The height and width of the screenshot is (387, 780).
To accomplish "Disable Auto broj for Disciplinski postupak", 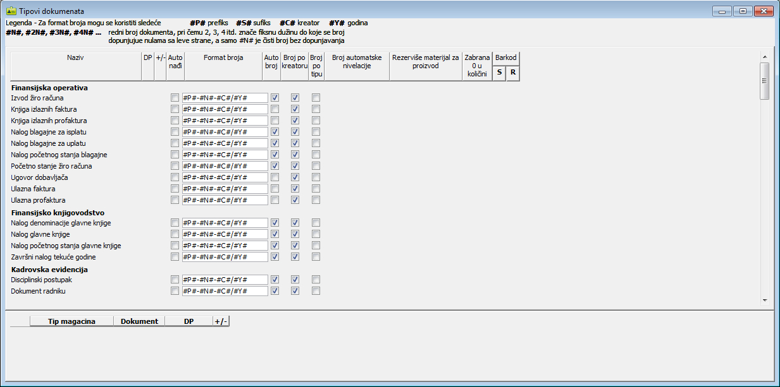I will 275,280.
